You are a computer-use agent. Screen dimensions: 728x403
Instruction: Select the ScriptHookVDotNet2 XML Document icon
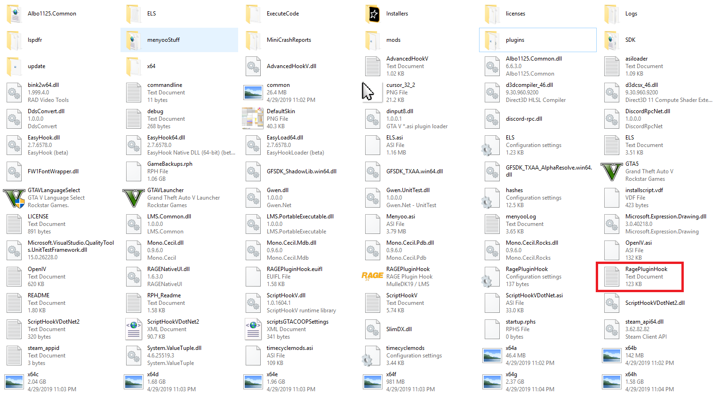tap(134, 329)
